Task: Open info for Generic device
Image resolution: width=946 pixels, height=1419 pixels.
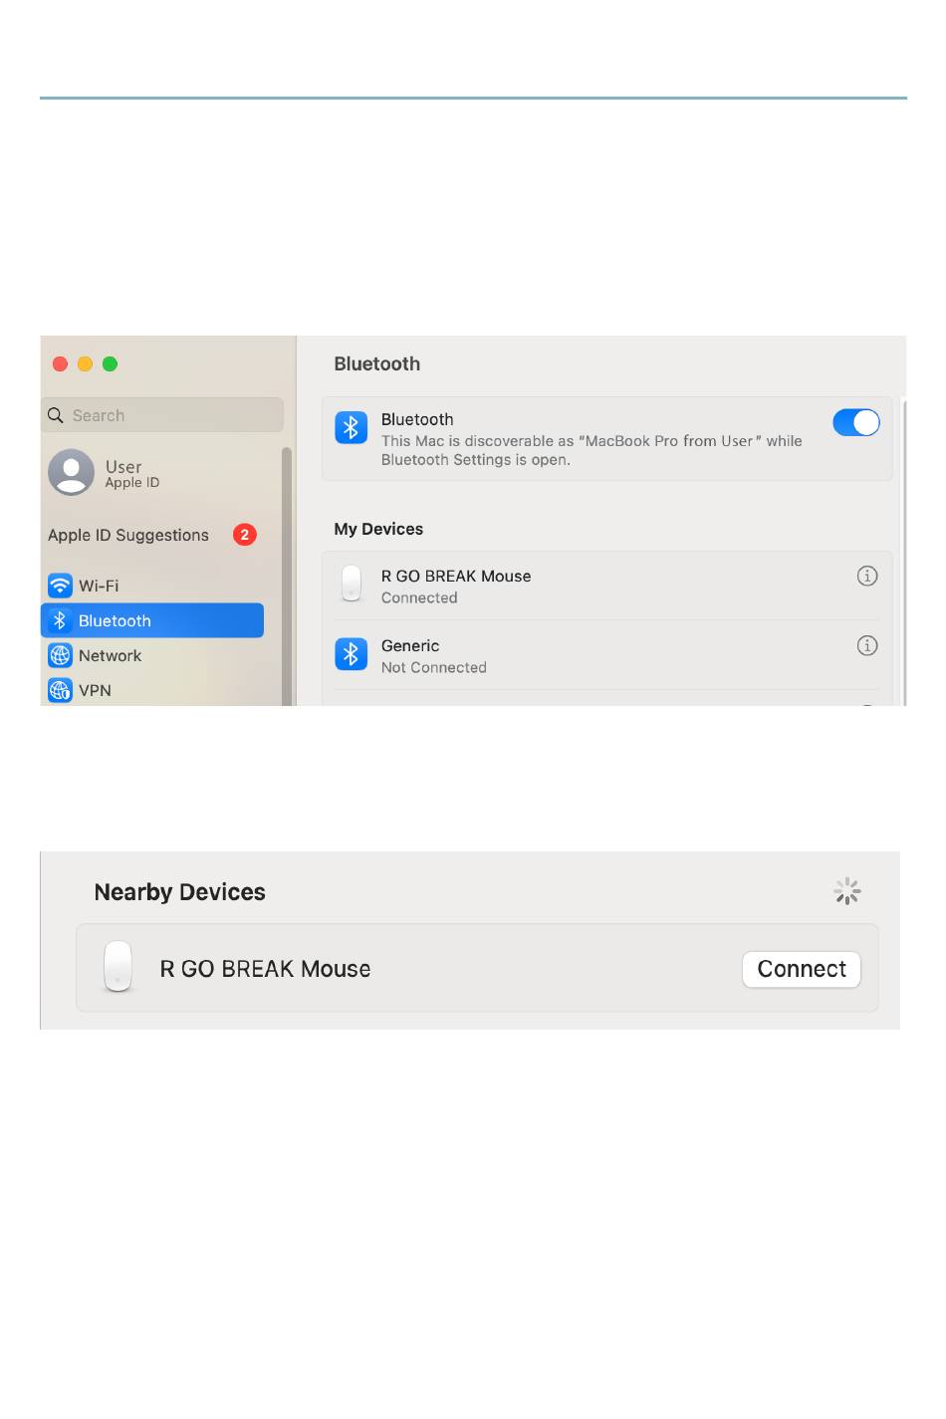Action: point(867,645)
